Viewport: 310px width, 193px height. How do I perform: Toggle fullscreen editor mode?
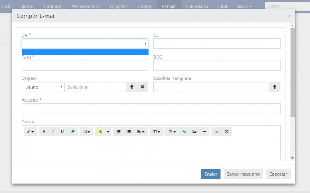click(x=227, y=132)
